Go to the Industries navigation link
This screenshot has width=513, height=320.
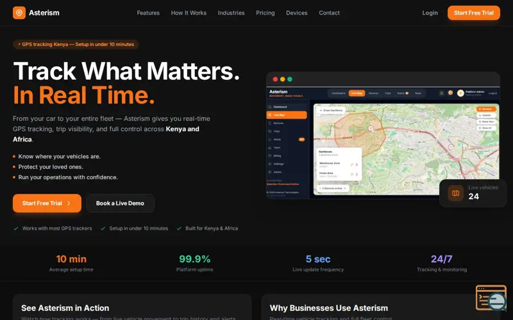click(x=231, y=13)
